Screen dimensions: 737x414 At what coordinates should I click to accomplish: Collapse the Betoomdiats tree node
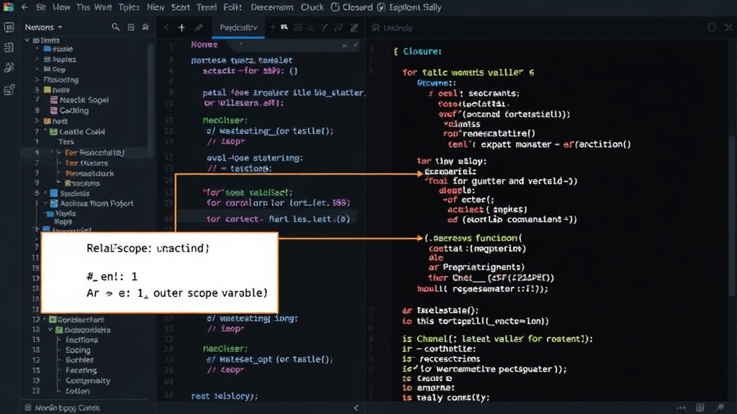[x=50, y=329]
